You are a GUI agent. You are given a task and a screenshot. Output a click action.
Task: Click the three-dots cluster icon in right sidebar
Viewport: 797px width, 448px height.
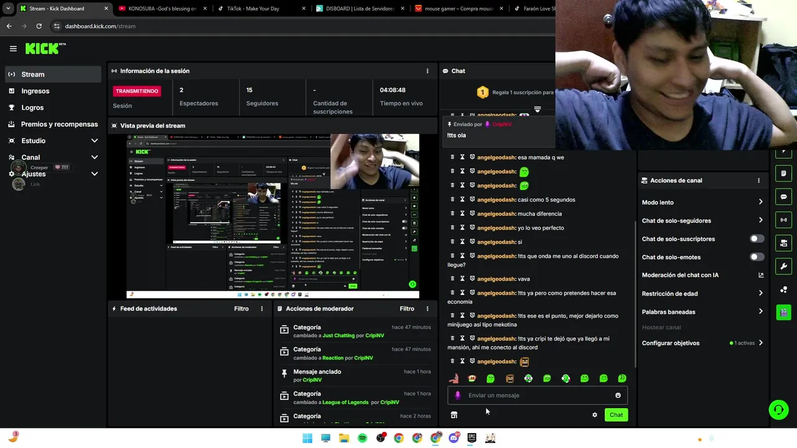pyautogui.click(x=783, y=289)
